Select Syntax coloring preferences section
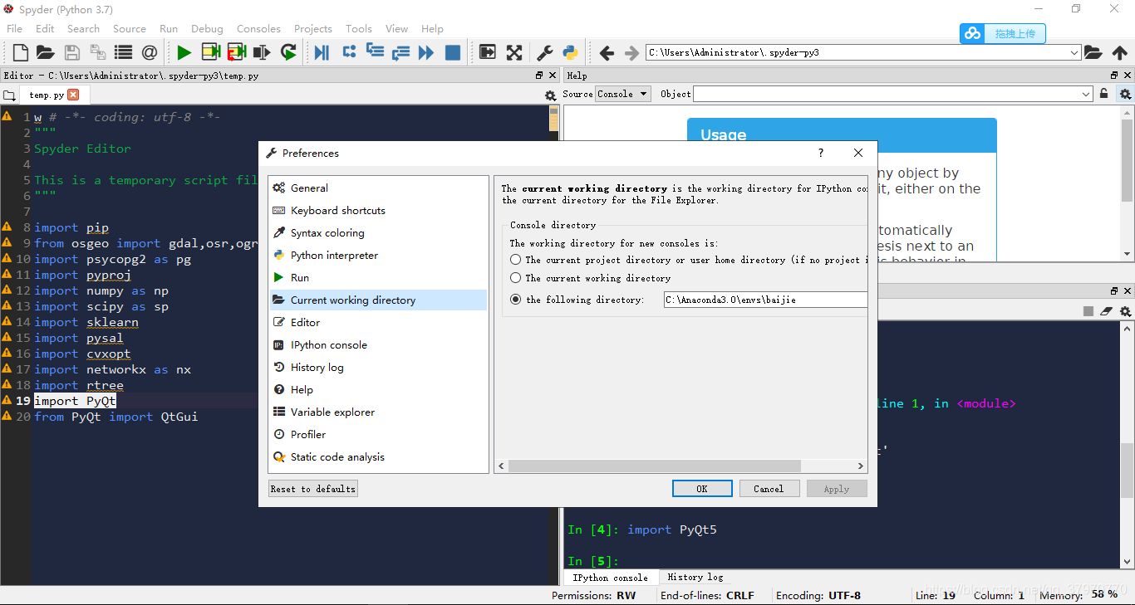1135x605 pixels. [x=378, y=233]
